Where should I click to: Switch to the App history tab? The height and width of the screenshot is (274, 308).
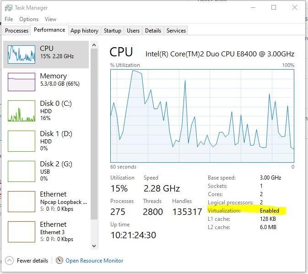click(85, 31)
